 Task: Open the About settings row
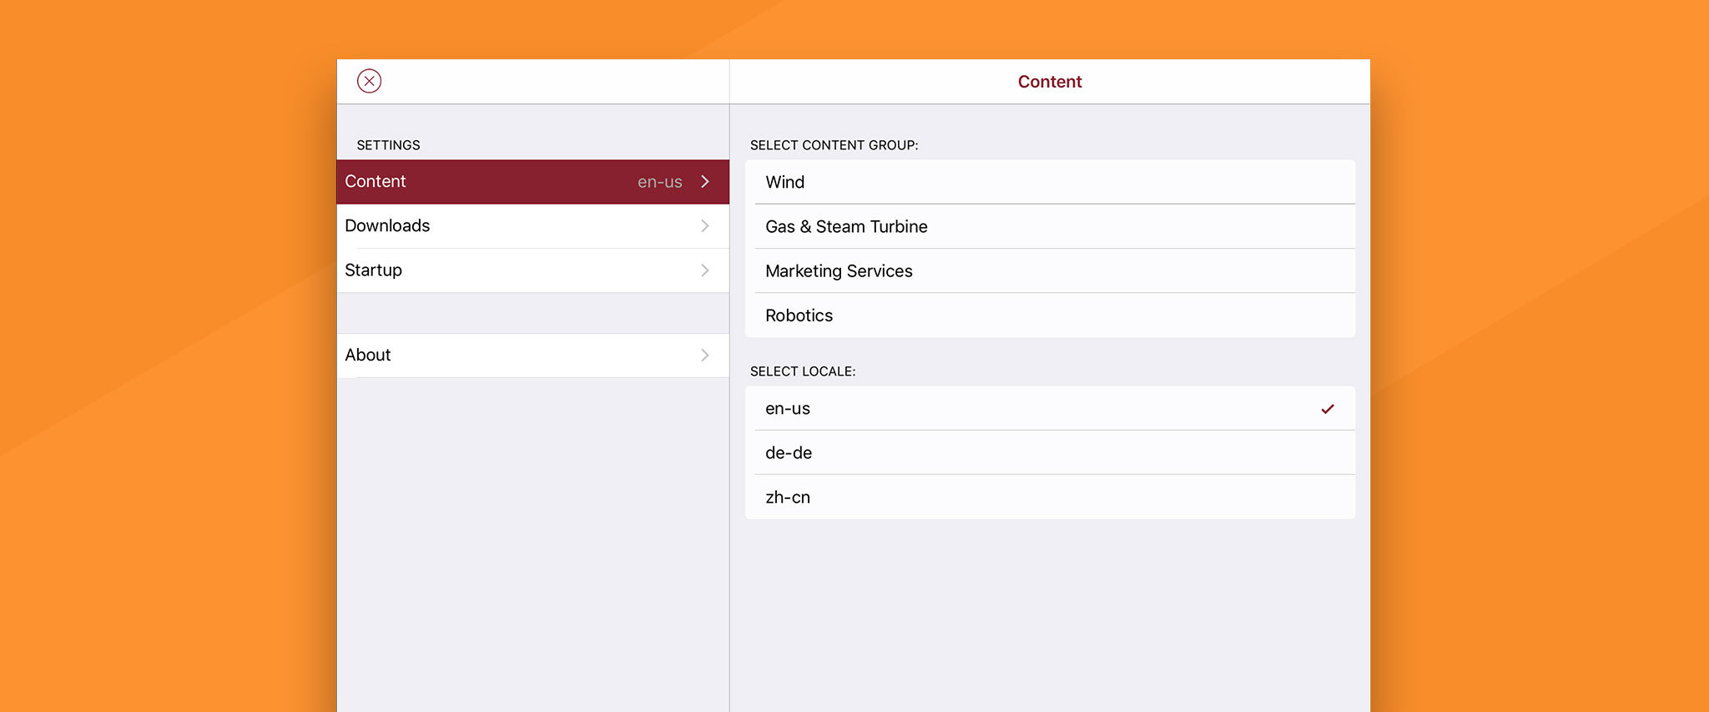point(533,356)
